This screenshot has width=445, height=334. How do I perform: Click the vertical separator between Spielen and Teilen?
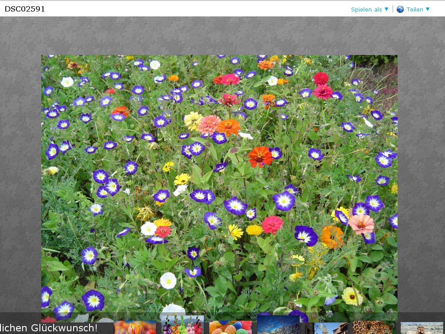click(393, 9)
